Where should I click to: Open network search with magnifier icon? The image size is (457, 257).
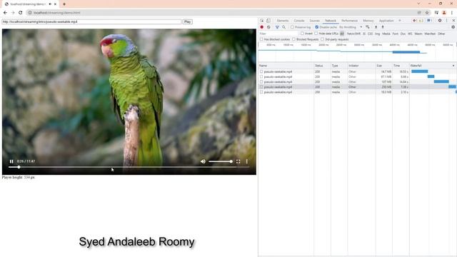[284, 27]
